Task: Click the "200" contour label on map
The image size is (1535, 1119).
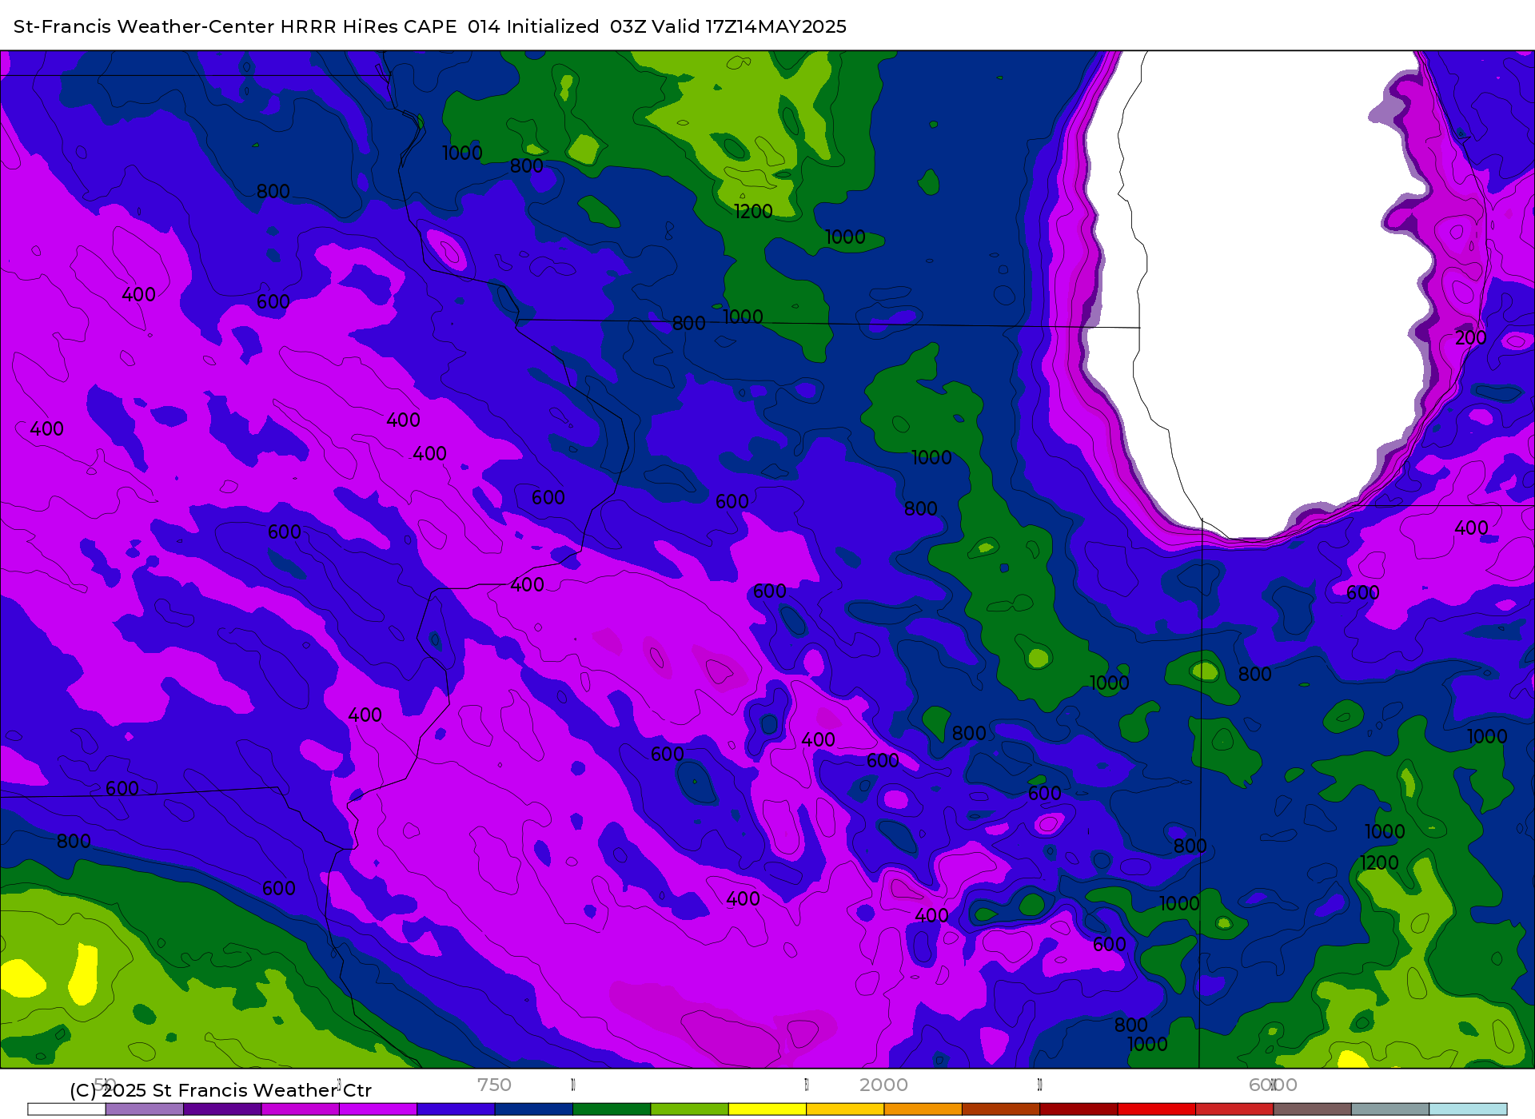Action: pos(1470,338)
